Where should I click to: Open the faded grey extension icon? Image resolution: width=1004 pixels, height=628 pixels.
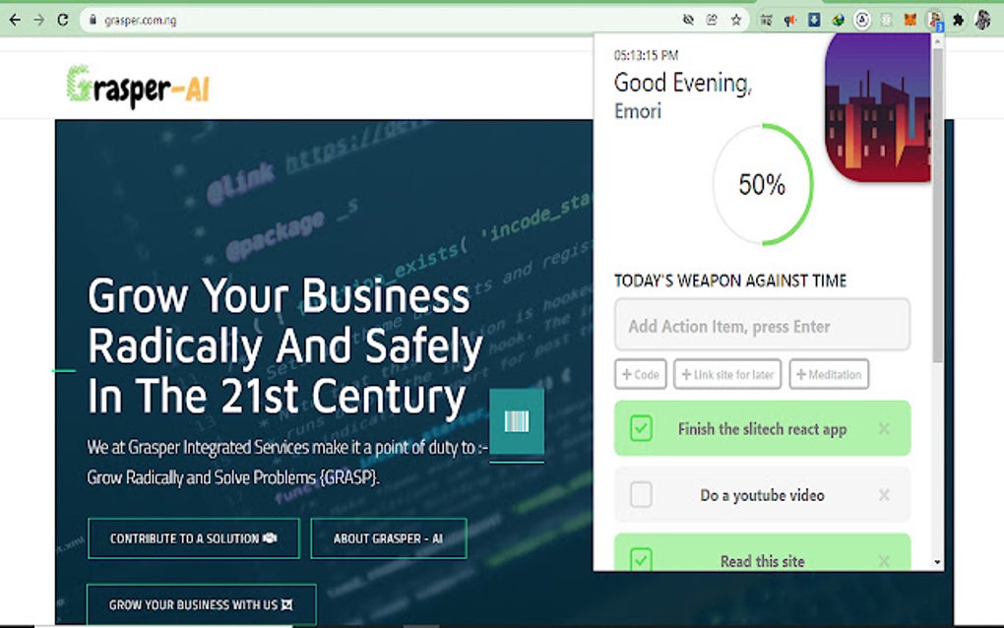(x=886, y=20)
